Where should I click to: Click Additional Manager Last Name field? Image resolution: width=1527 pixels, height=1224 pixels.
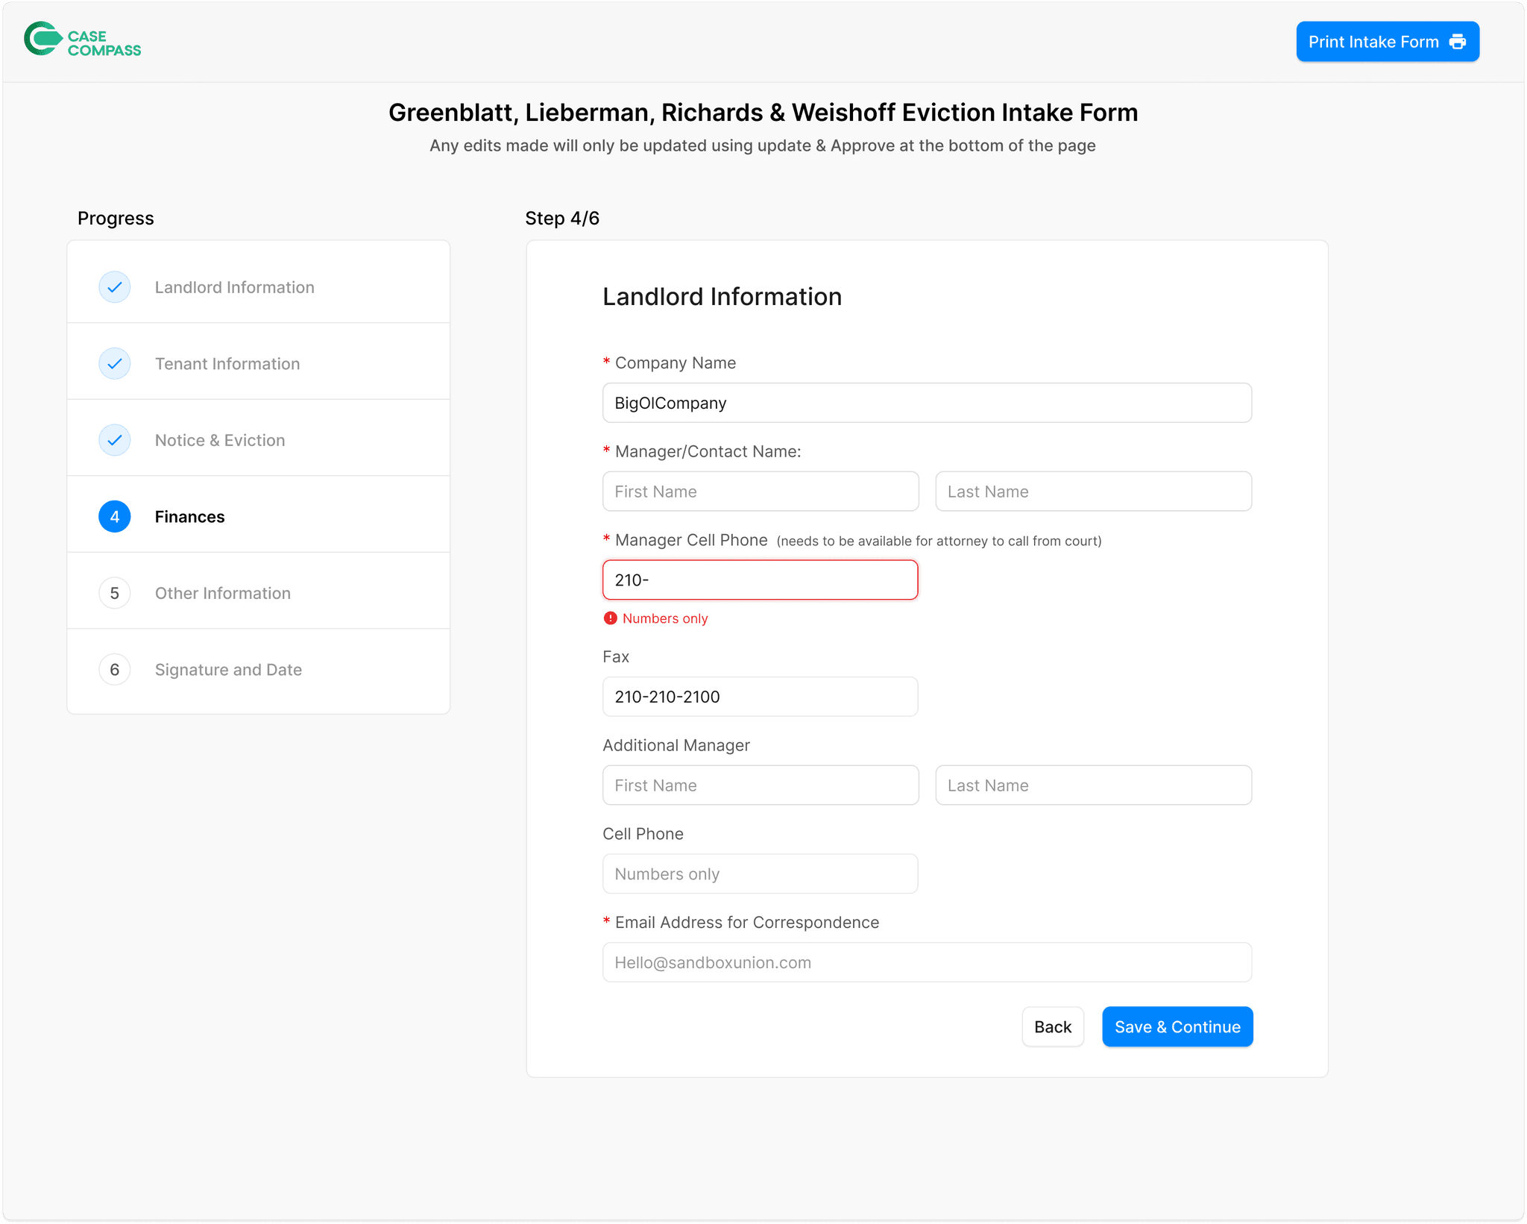point(1092,785)
